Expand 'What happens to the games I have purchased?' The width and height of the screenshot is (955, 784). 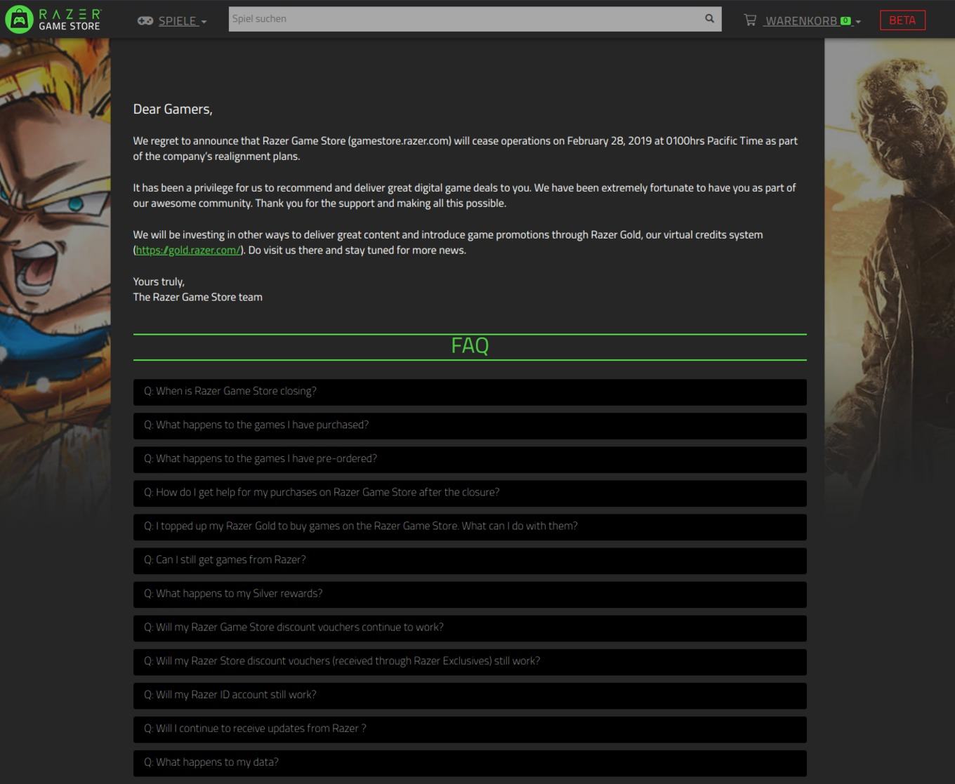470,425
